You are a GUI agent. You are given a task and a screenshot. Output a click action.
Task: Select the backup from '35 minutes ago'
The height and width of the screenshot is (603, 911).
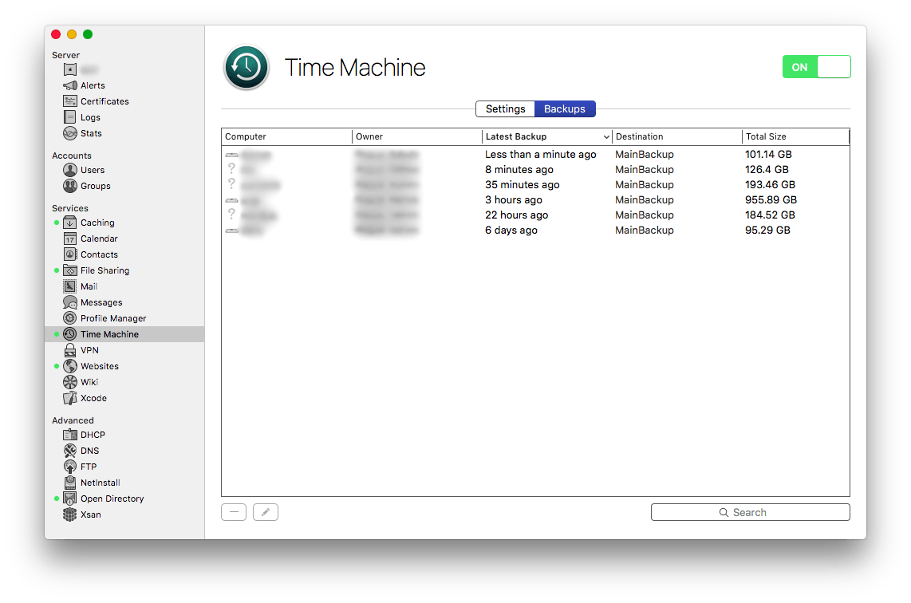535,185
